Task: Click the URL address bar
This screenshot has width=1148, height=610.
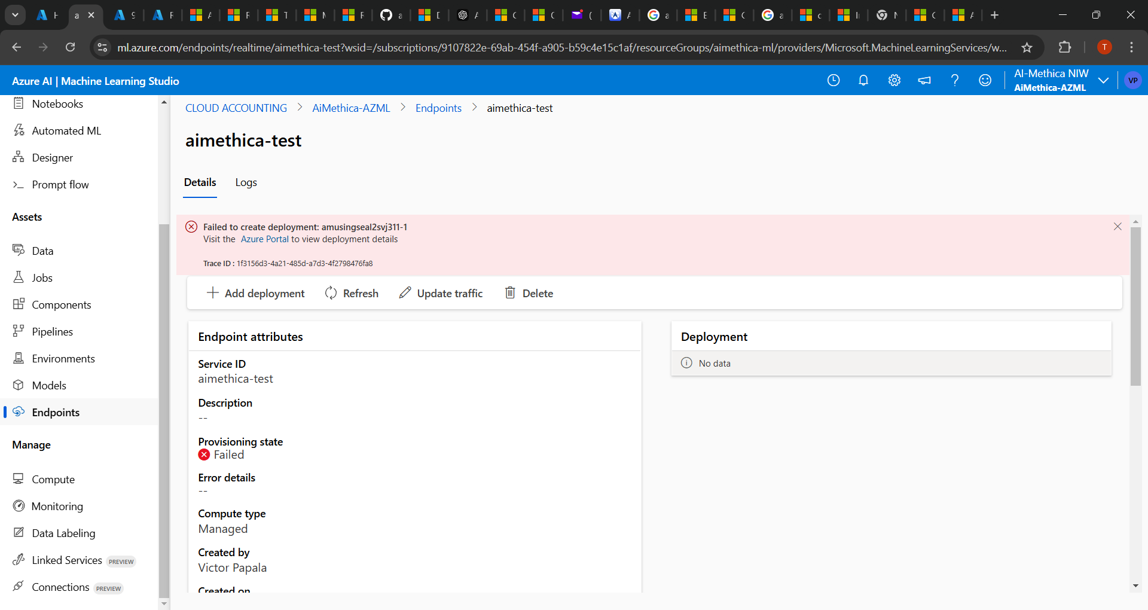Action: coord(562,47)
